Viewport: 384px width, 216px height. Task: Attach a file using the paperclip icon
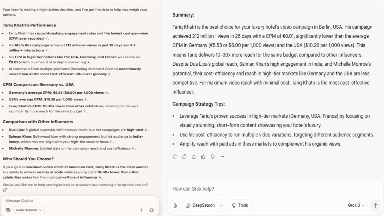pos(175,205)
